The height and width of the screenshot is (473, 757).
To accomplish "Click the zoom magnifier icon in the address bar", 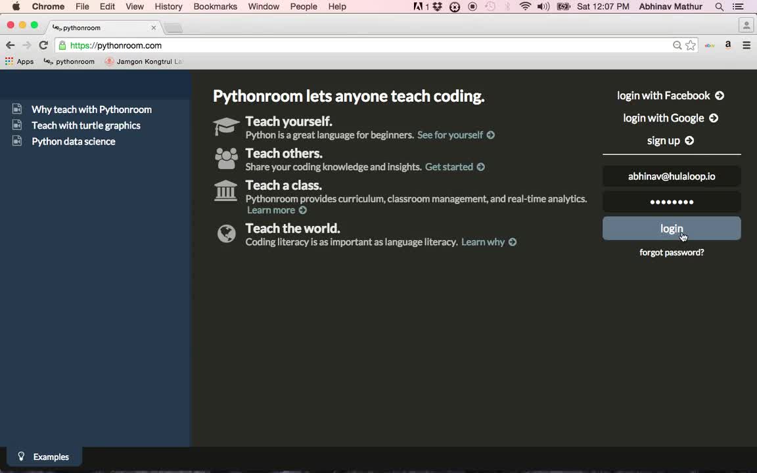I will tap(677, 45).
